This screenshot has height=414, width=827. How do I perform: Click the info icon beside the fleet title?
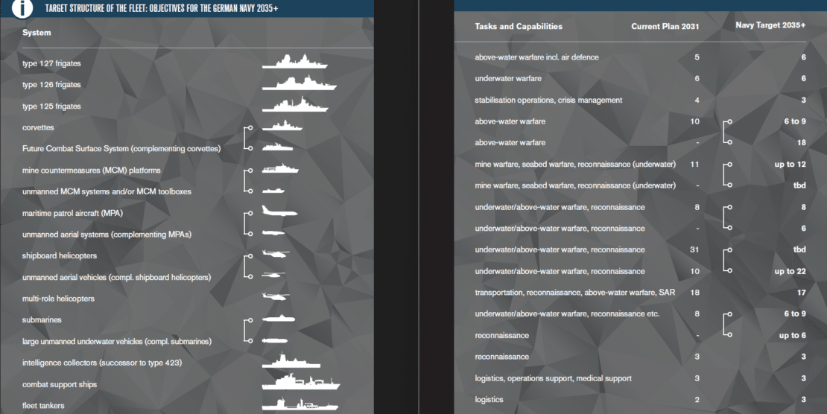pos(23,8)
